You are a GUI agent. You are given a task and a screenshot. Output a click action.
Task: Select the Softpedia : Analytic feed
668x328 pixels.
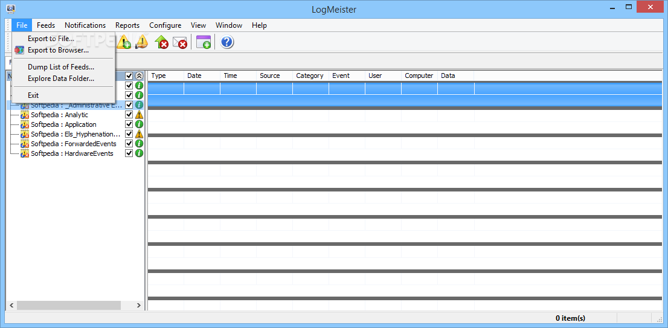tap(59, 115)
